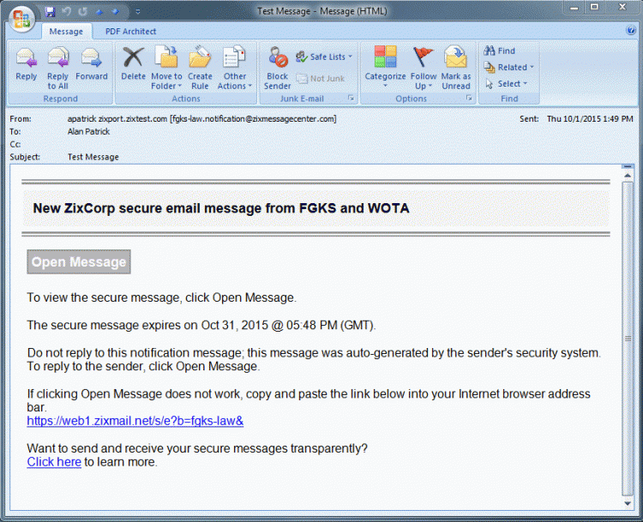Go to the previous item with the arrow
The image size is (643, 522).
(x=99, y=12)
